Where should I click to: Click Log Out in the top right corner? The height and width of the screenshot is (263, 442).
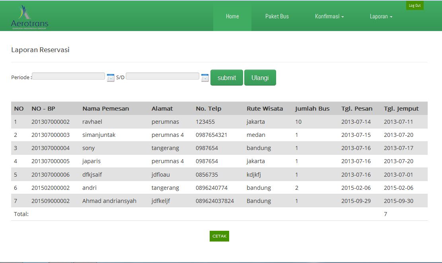coord(415,5)
